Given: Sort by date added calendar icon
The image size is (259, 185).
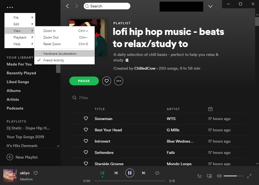Looking at the screenshot, I should pyautogui.click(x=210, y=109).
